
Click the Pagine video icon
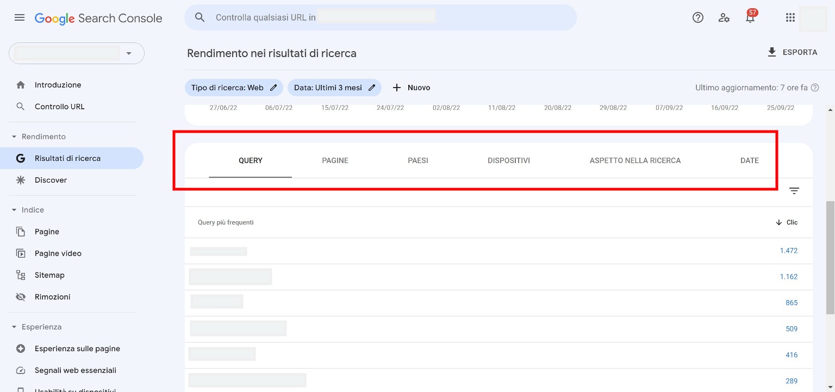(x=21, y=253)
